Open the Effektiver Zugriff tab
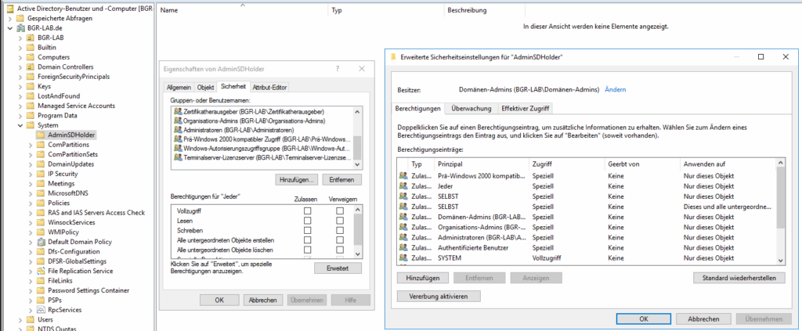Image resolution: width=802 pixels, height=331 pixels. pos(526,108)
